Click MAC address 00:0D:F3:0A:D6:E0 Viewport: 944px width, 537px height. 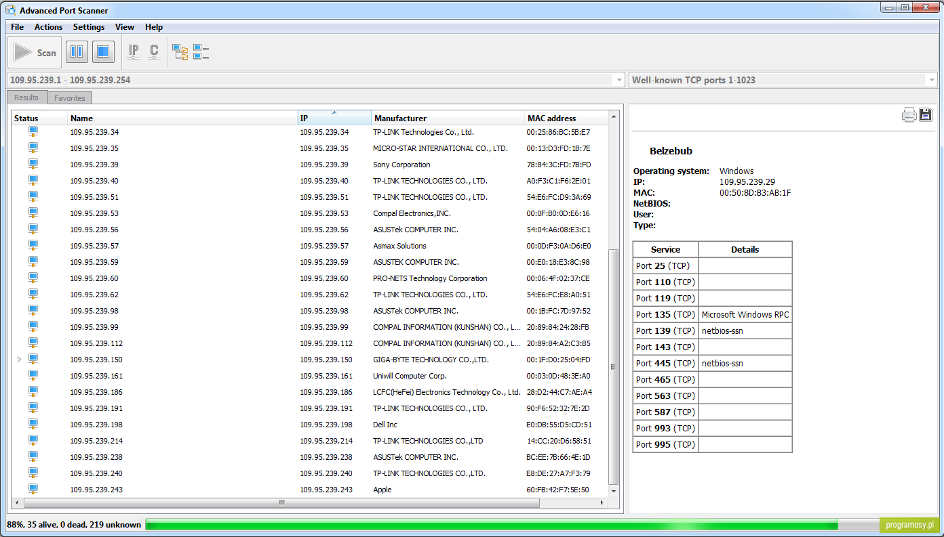click(558, 246)
